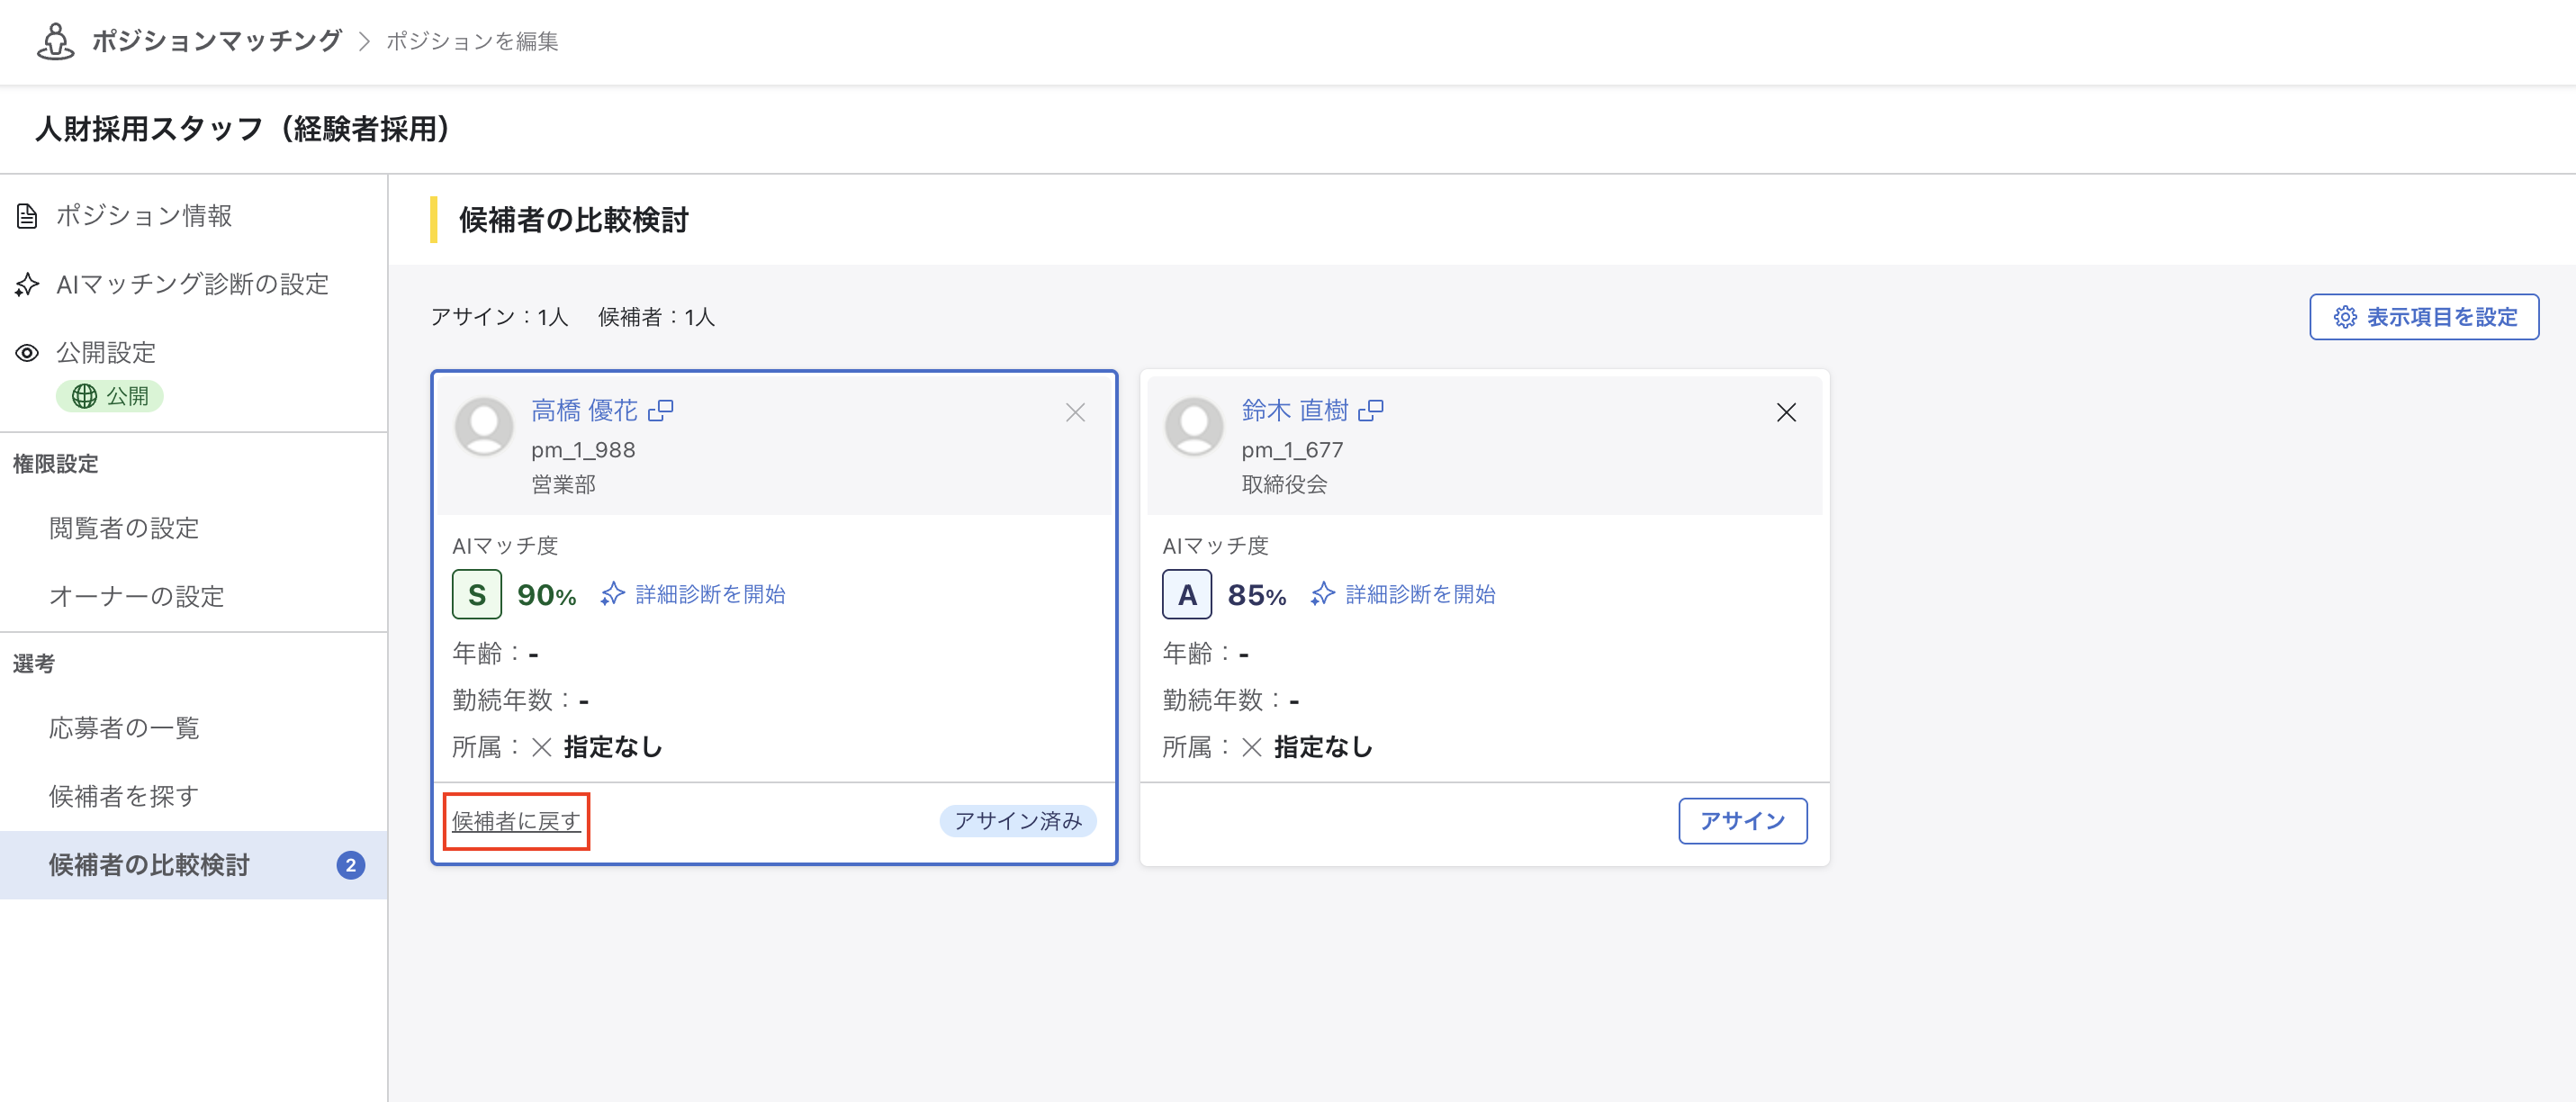The width and height of the screenshot is (2576, 1102).
Task: Click sparkle icon in 鈴木 直樹 詳細診断
Action: coord(1323,594)
